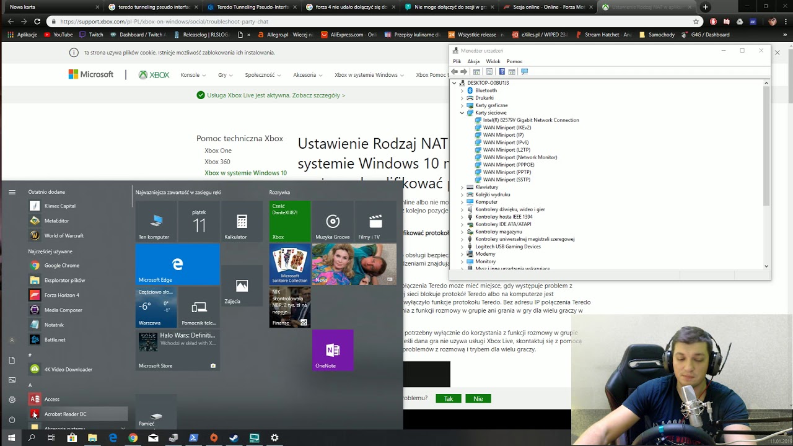Expand the Karty graficzne device category
Image resolution: width=793 pixels, height=446 pixels.
point(462,105)
